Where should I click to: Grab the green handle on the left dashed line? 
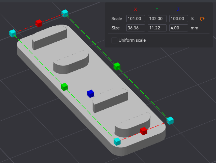tap(64, 87)
